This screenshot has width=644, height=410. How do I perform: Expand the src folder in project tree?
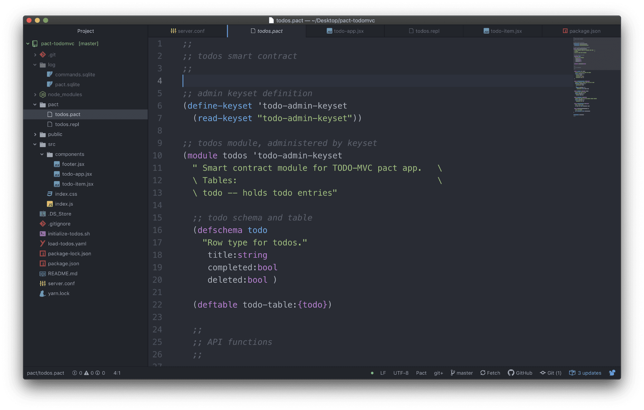(x=51, y=144)
